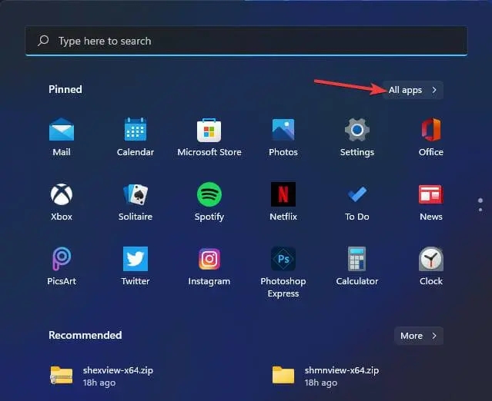Open the Calendar app
The image size is (492, 401).
[136, 137]
